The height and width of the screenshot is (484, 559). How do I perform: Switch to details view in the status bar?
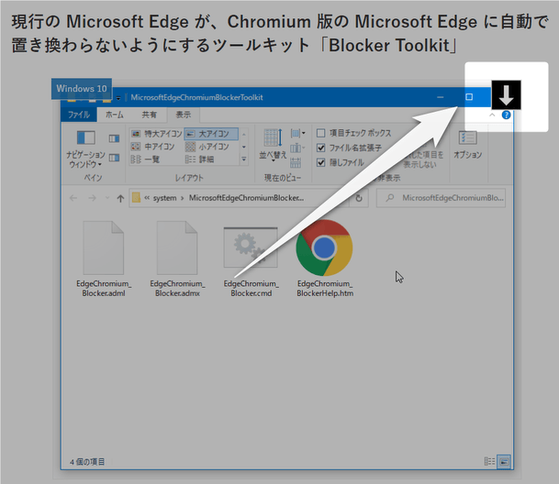click(x=489, y=462)
